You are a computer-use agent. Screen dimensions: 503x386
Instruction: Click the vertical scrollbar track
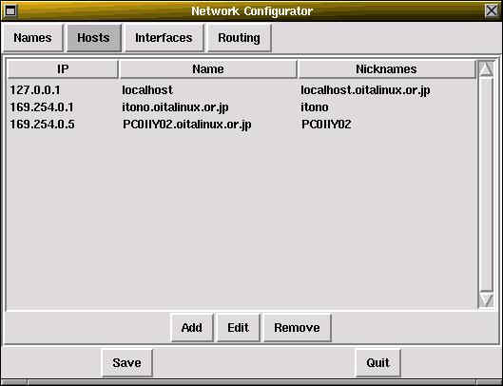[x=486, y=184]
